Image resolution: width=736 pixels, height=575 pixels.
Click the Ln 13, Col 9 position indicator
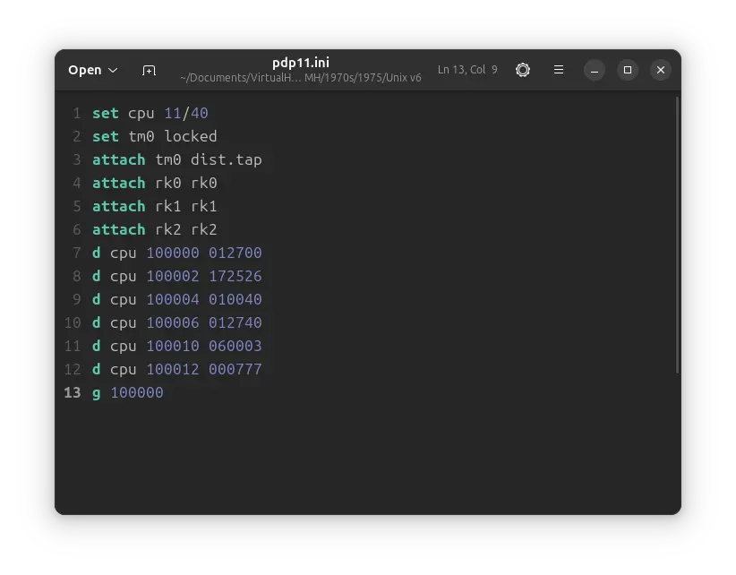[467, 70]
